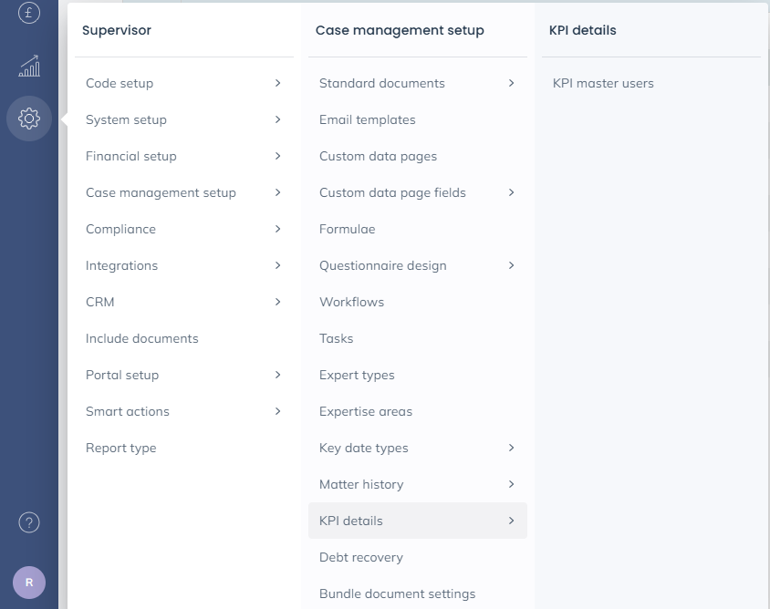770x609 pixels.
Task: Select the Compliance menu item
Action: pos(120,229)
